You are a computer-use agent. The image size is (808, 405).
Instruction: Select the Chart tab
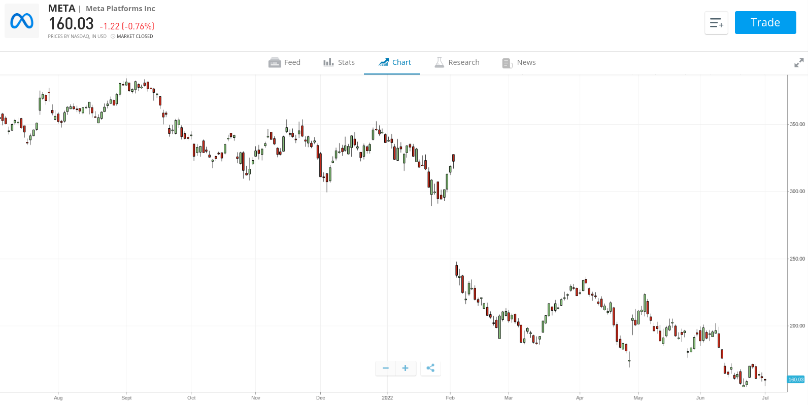[x=395, y=62]
